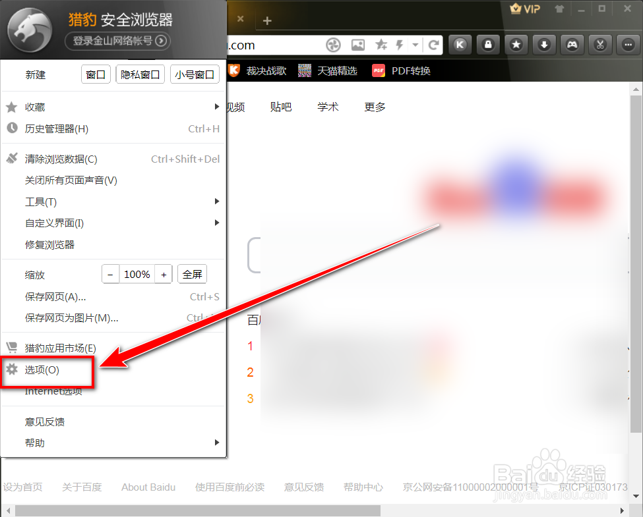Image resolution: width=643 pixels, height=517 pixels.
Task: Enter 全屏 fullscreen mode
Action: click(x=193, y=274)
